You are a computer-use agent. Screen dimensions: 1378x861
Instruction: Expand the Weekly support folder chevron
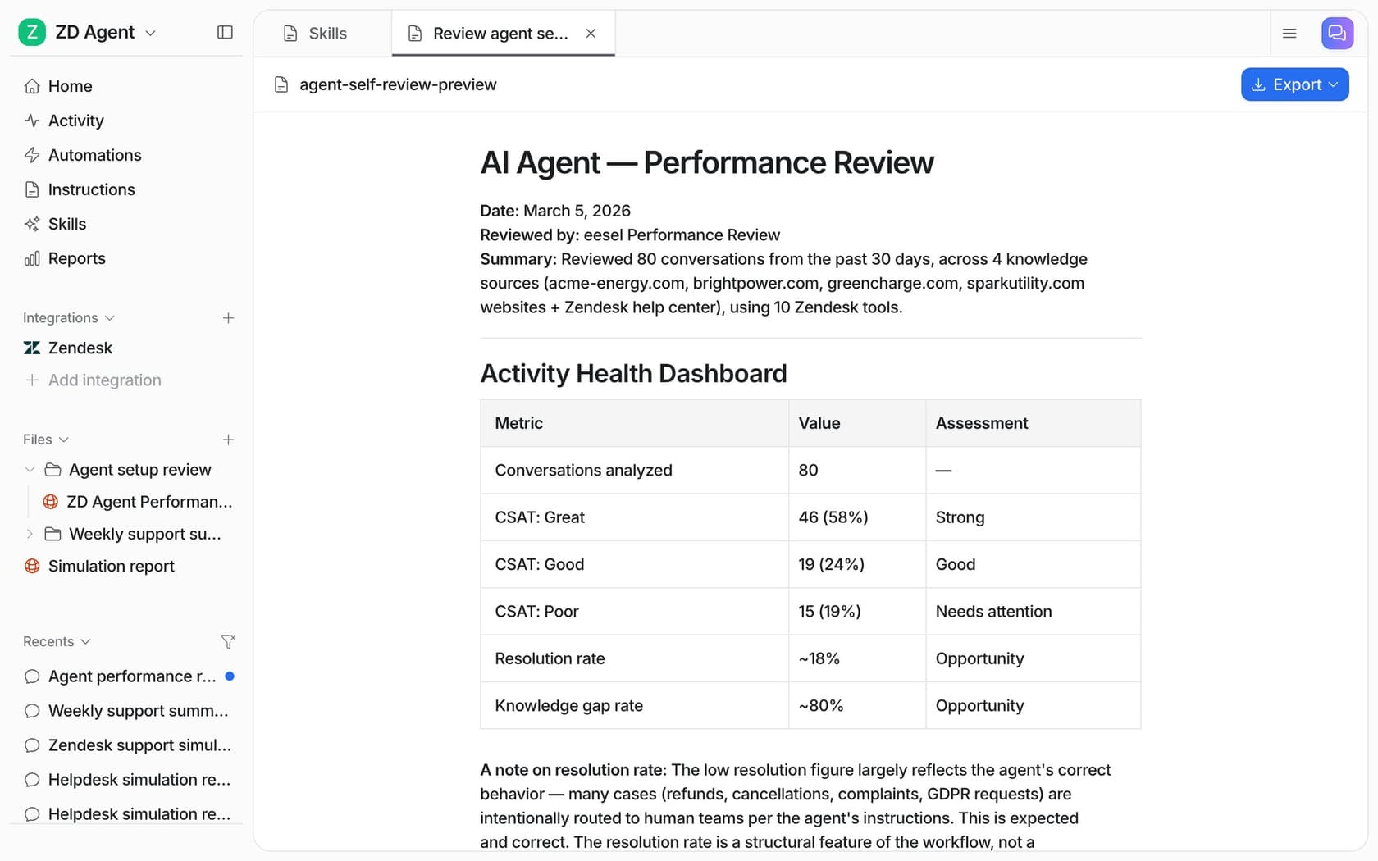[30, 534]
